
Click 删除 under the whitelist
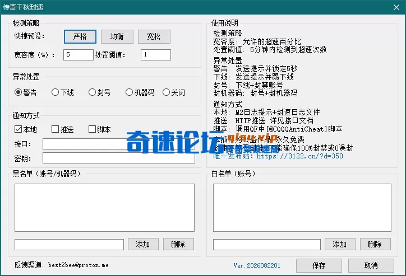[x=375, y=244]
